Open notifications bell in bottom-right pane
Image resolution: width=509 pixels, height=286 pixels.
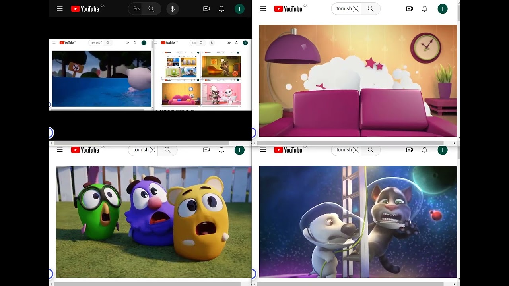[425, 150]
